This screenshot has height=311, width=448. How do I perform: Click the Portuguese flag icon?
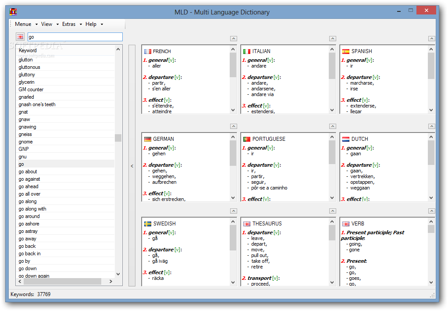pos(246,139)
